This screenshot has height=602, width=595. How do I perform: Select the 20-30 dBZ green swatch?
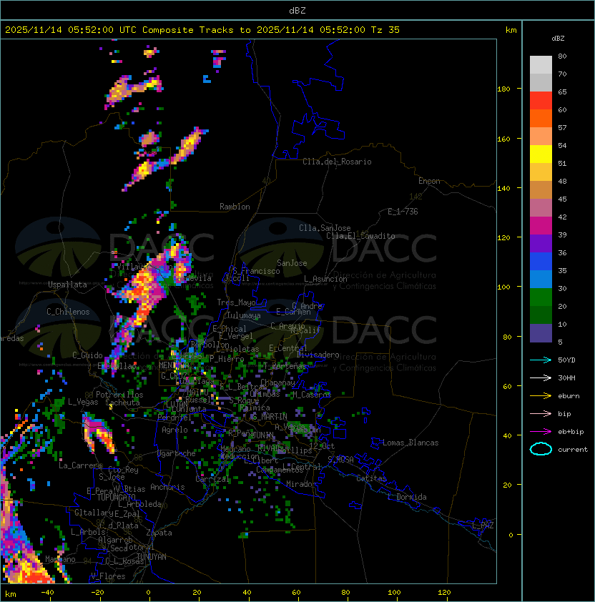coord(541,297)
